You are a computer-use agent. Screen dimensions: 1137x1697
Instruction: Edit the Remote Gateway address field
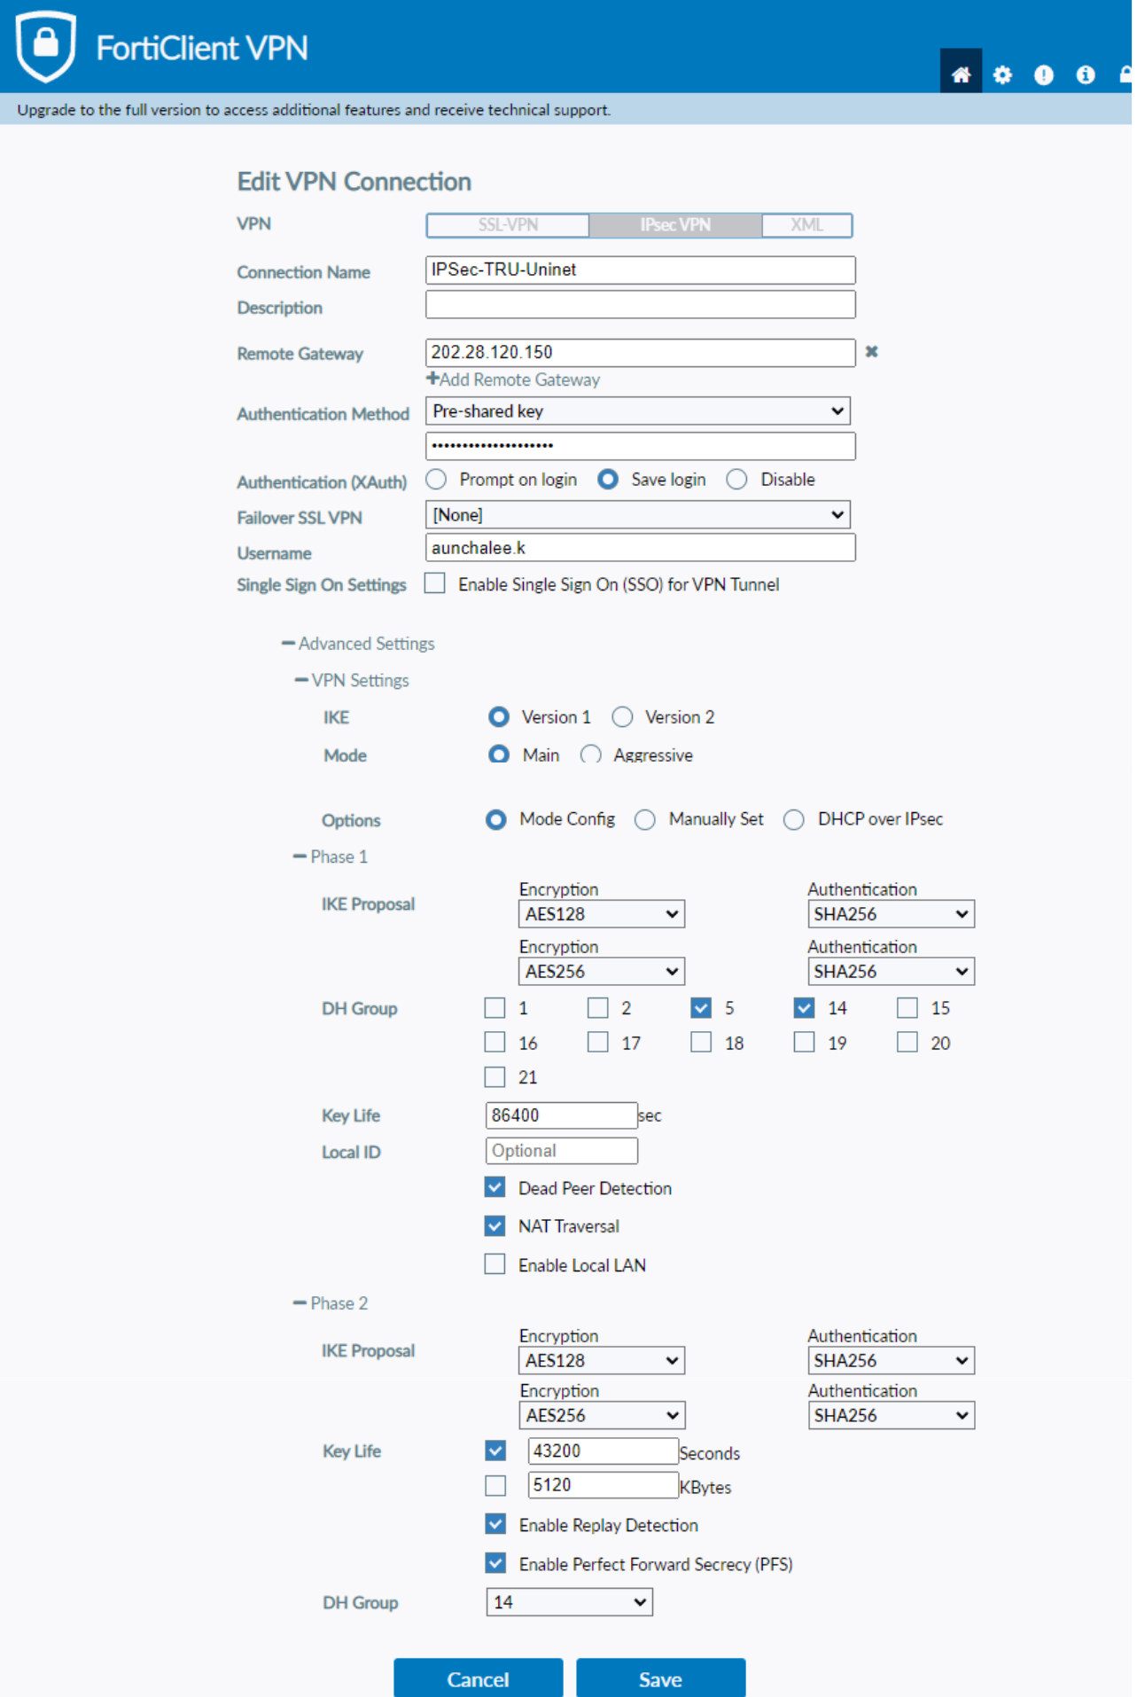click(x=640, y=352)
